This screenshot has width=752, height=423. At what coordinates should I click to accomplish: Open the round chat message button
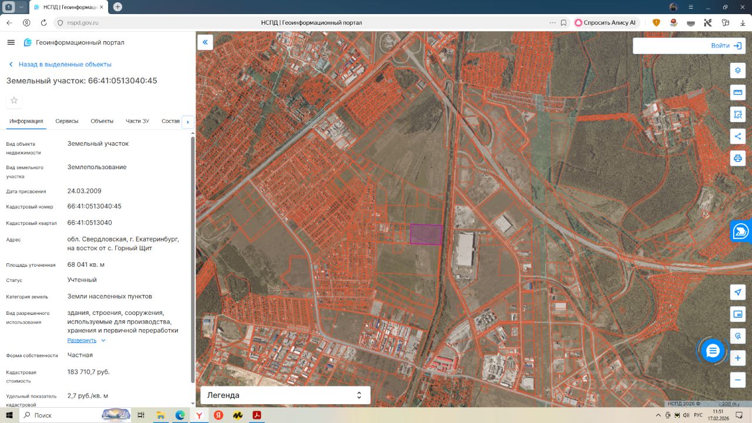click(x=713, y=351)
